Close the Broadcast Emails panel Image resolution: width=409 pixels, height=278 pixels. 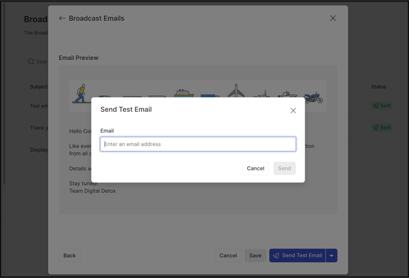[x=333, y=18]
